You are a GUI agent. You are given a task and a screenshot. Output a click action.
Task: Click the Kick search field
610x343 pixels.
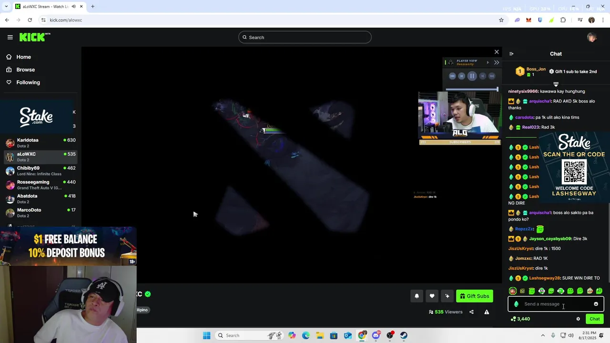click(x=305, y=37)
